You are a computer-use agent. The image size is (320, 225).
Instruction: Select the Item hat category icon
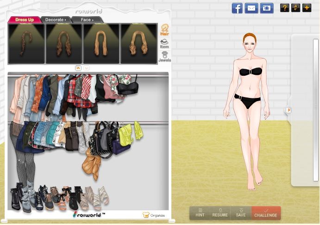(x=164, y=43)
